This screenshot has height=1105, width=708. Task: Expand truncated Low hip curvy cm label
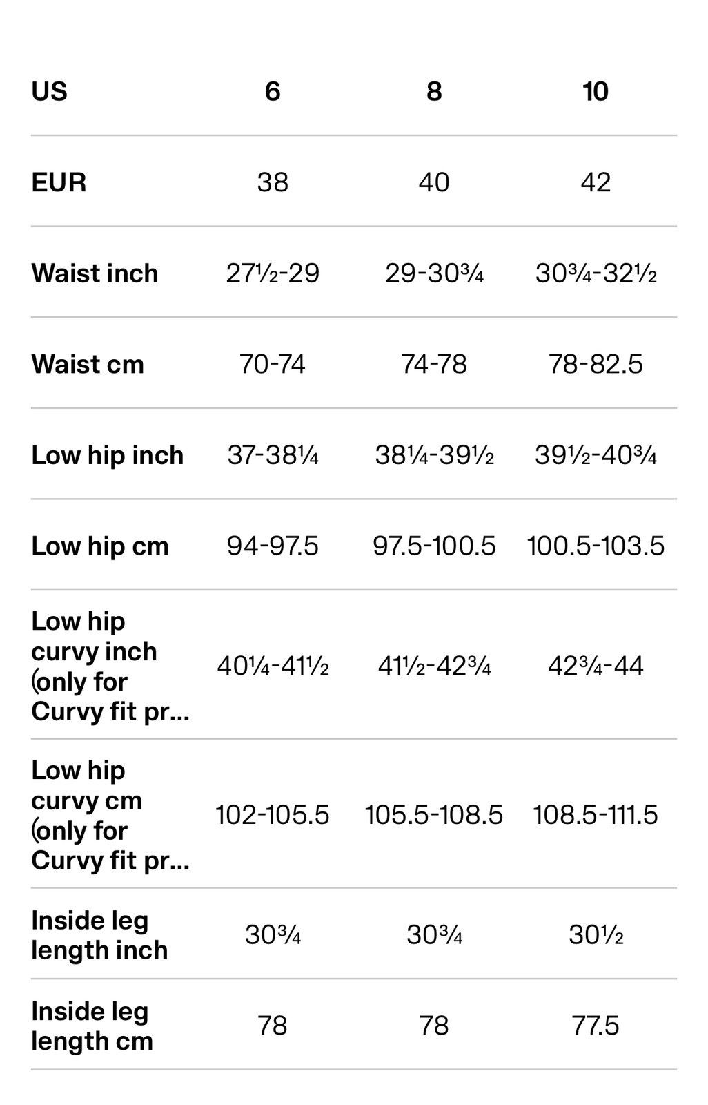point(110,816)
